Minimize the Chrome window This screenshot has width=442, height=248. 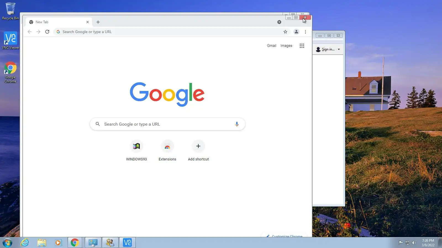coord(289,18)
